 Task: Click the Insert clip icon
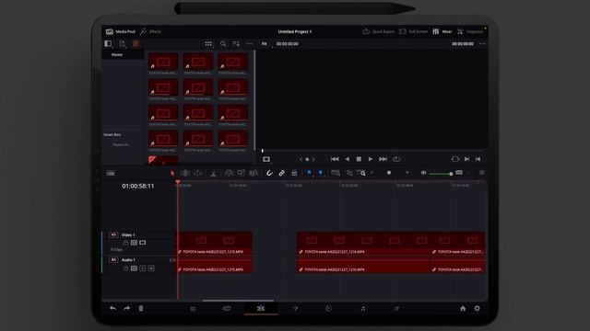229,173
